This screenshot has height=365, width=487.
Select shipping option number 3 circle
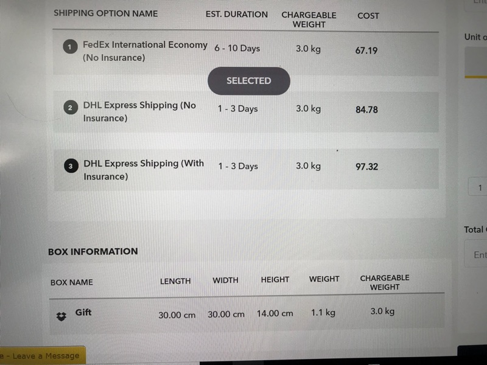click(71, 165)
